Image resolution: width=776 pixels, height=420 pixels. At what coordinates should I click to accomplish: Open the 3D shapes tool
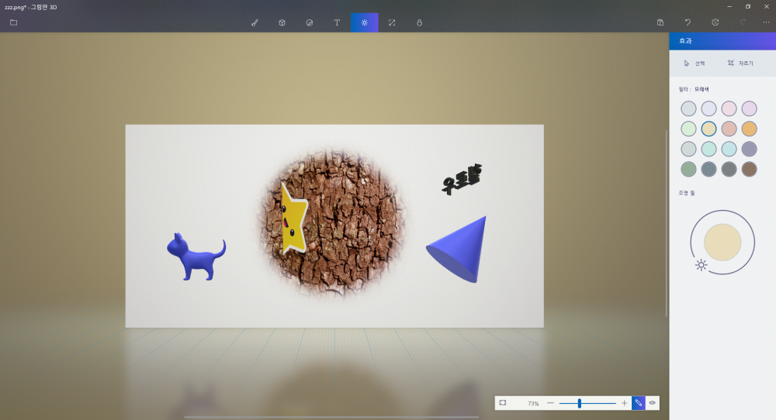(x=282, y=22)
